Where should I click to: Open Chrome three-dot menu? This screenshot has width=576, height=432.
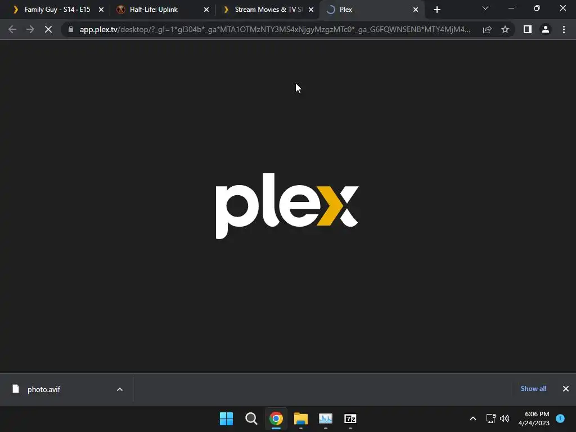pos(564,29)
